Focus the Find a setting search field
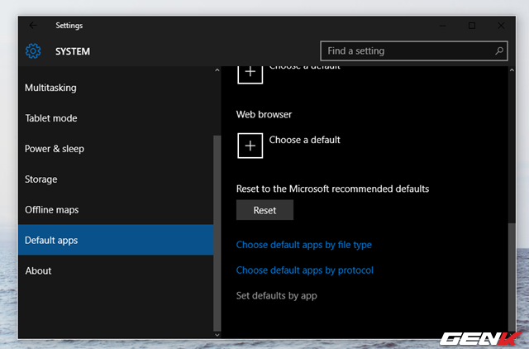The width and height of the screenshot is (529, 349). [413, 51]
